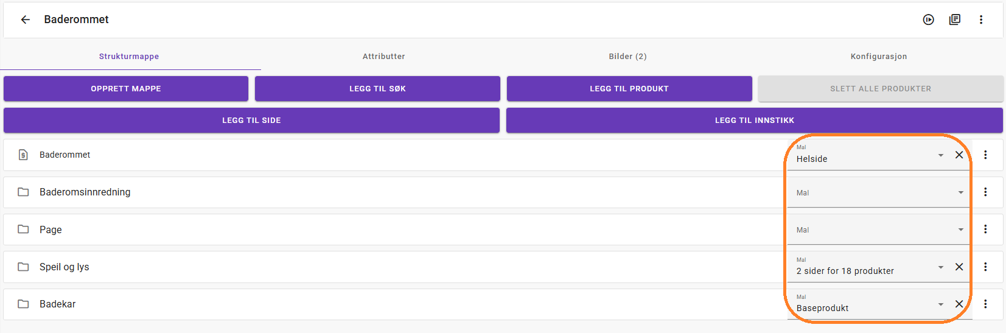Open the Bilder (2) tab
Screen dimensions: 1006x333
(627, 56)
